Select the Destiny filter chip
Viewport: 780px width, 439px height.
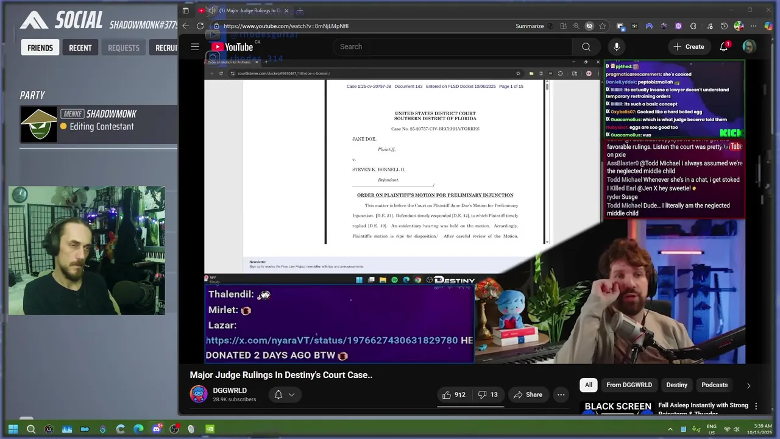(x=676, y=385)
